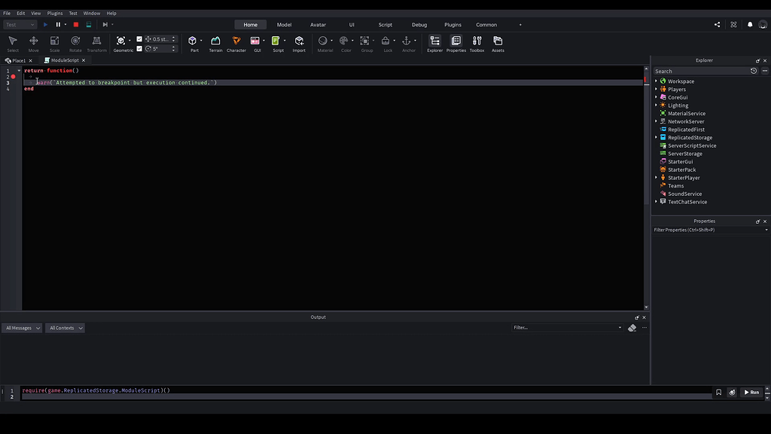Insert a Part with the Part icon
Viewport: 771px width, 434px height.
[192, 41]
